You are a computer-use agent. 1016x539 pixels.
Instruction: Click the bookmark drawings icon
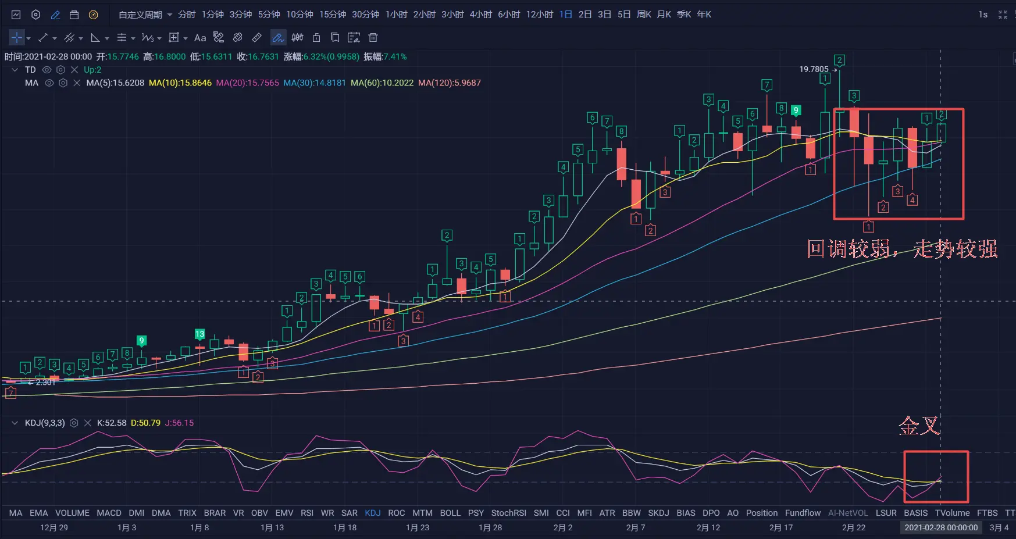click(335, 38)
